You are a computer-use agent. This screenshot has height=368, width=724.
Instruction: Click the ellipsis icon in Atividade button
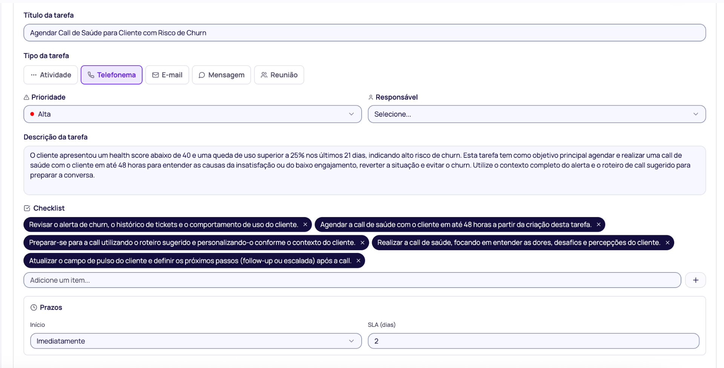tap(34, 75)
